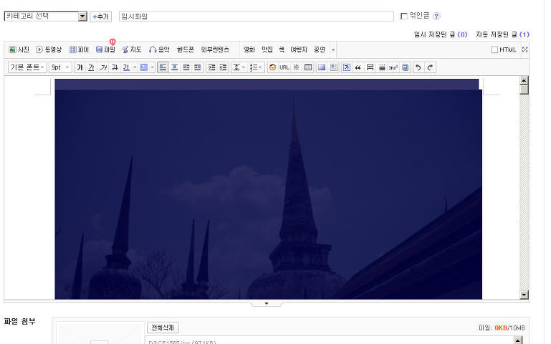Click the layout template icon
Image resolution: width=551 pixels, height=344 pixels.
click(333, 67)
